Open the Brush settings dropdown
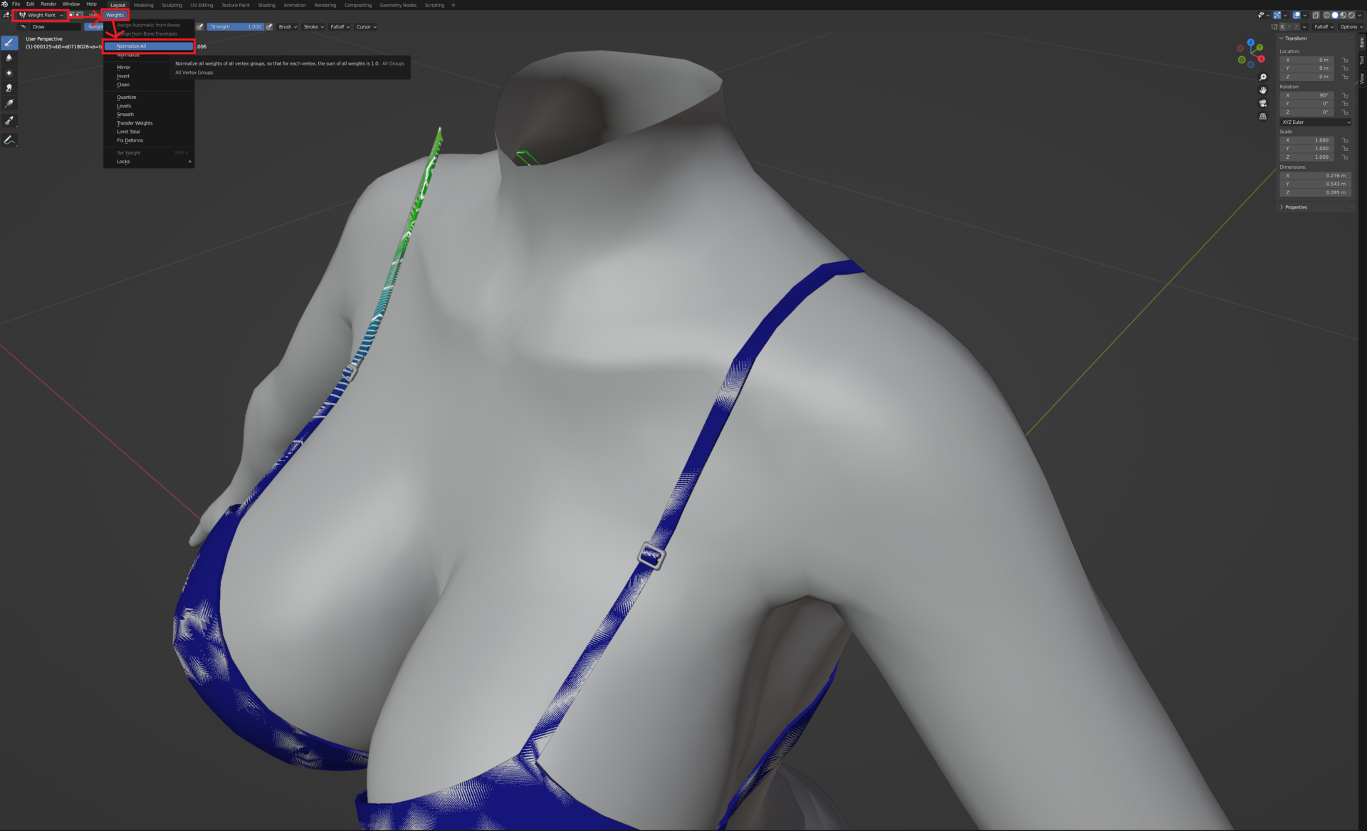Viewport: 1367px width, 831px height. pyautogui.click(x=288, y=26)
